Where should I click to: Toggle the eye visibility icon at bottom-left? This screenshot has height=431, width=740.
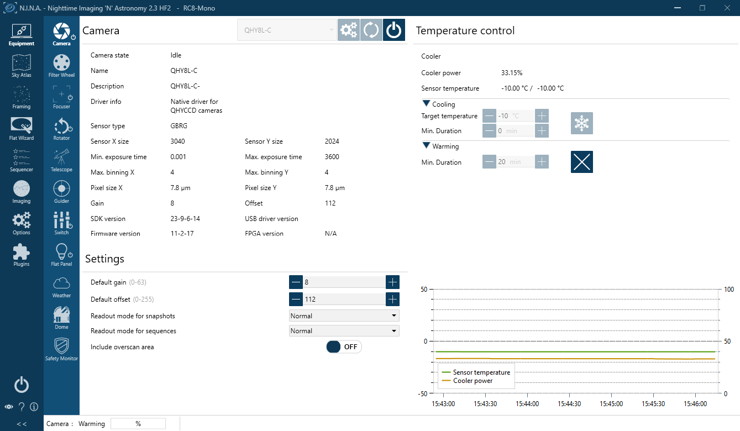pos(9,407)
